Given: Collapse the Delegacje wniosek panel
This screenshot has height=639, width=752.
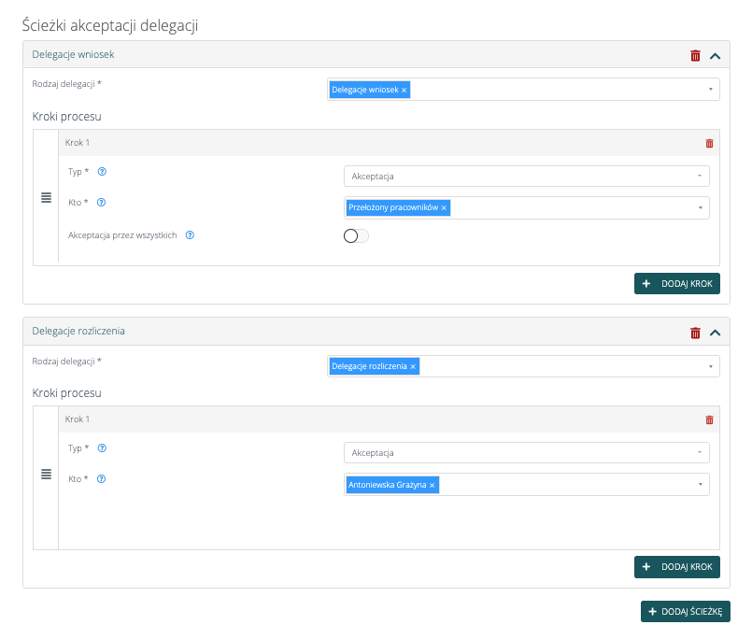Looking at the screenshot, I should click(715, 55).
